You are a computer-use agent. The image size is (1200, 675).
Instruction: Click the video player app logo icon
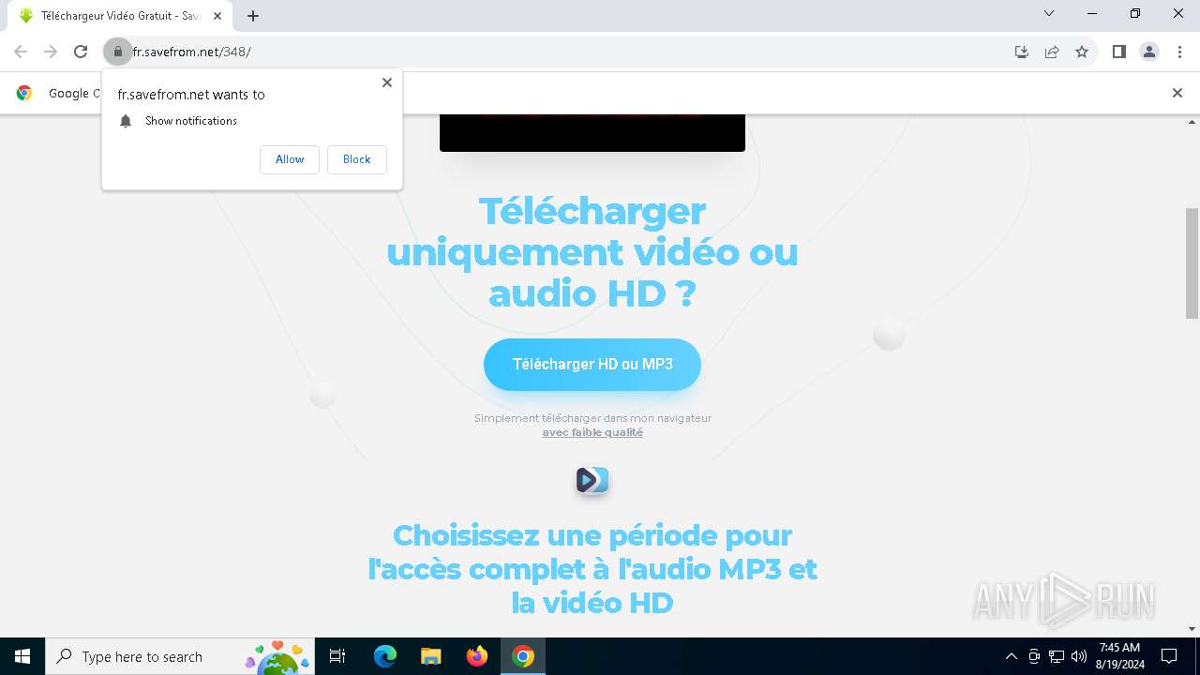pyautogui.click(x=592, y=480)
